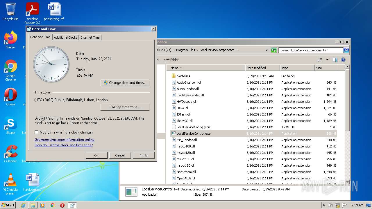The width and height of the screenshot is (372, 209).
Task: Click New folder in Explorer toolbar
Action: click(x=171, y=60)
